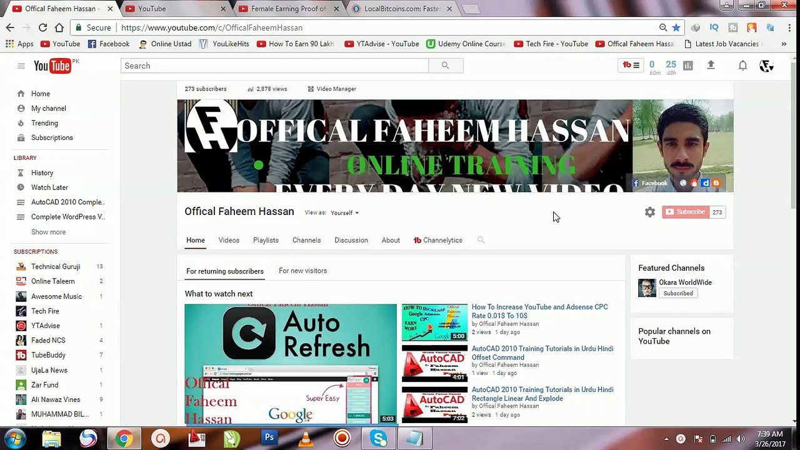Toggle the bookmark star in address bar
Screen dimensions: 800x450
(x=676, y=27)
